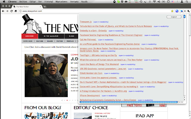Viewport: 191px width, 119px height.
Task: Open 'A Prolog Introduction for Hackers' link
Action: 103,91
